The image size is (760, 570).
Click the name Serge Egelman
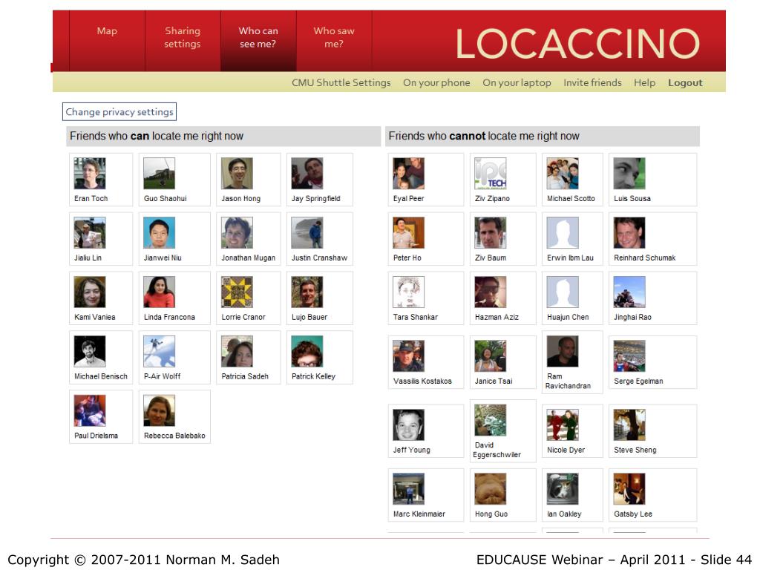pyautogui.click(x=638, y=381)
